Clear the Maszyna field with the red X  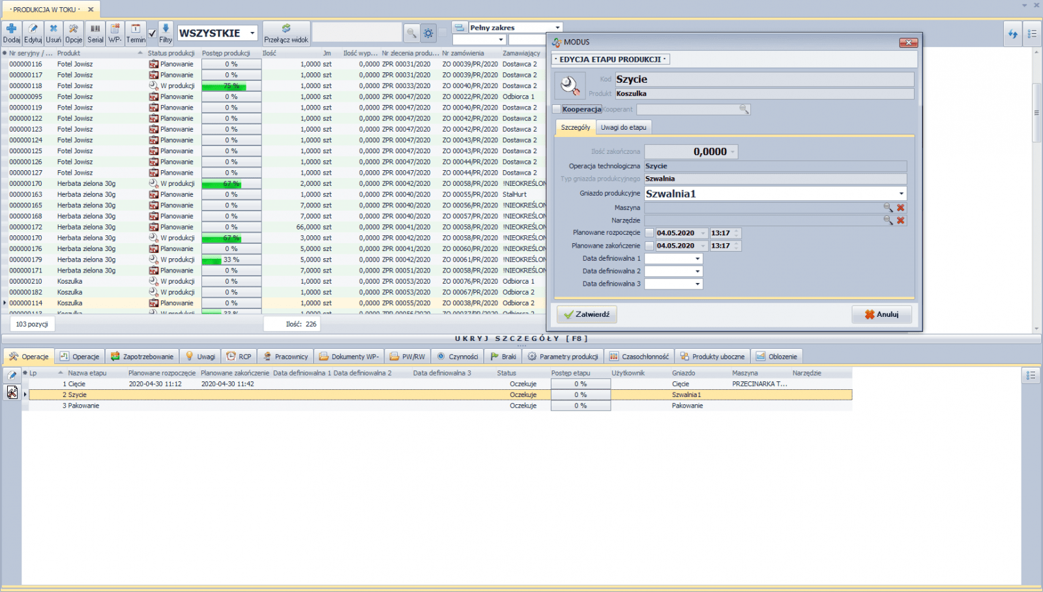[x=900, y=207]
